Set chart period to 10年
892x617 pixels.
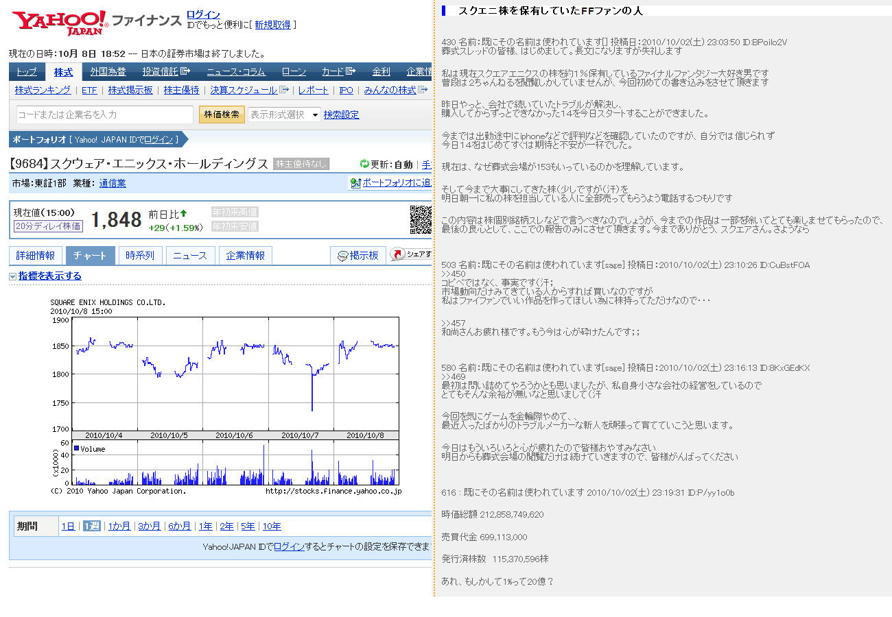(272, 527)
